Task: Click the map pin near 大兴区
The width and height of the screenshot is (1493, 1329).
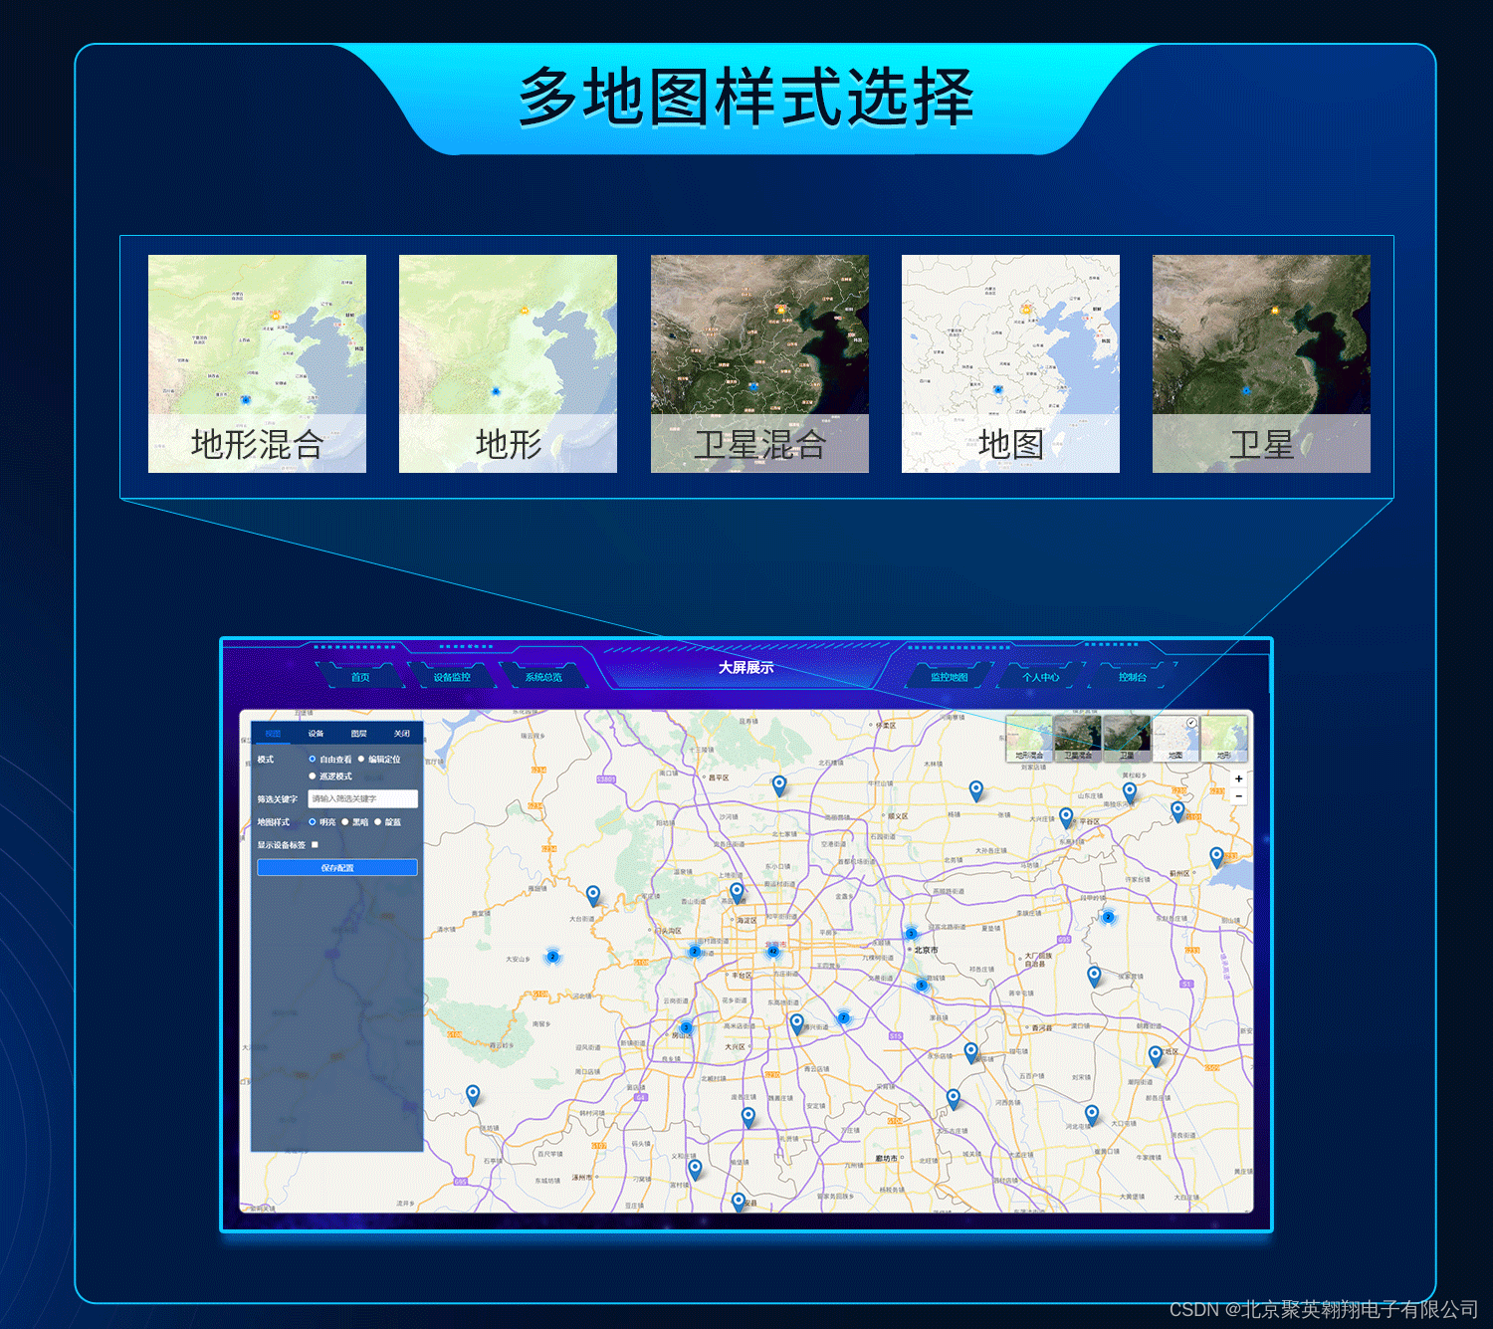Action: click(x=796, y=1023)
